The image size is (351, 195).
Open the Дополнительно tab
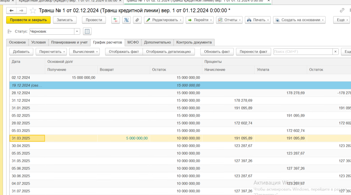(x=157, y=42)
